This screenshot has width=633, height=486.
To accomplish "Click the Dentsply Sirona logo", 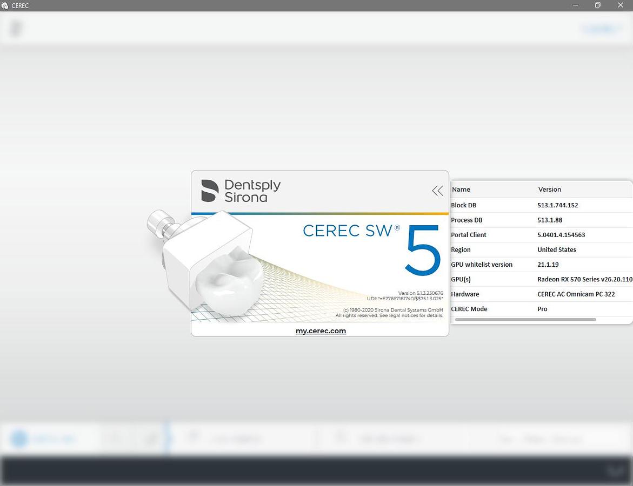I will click(x=241, y=191).
